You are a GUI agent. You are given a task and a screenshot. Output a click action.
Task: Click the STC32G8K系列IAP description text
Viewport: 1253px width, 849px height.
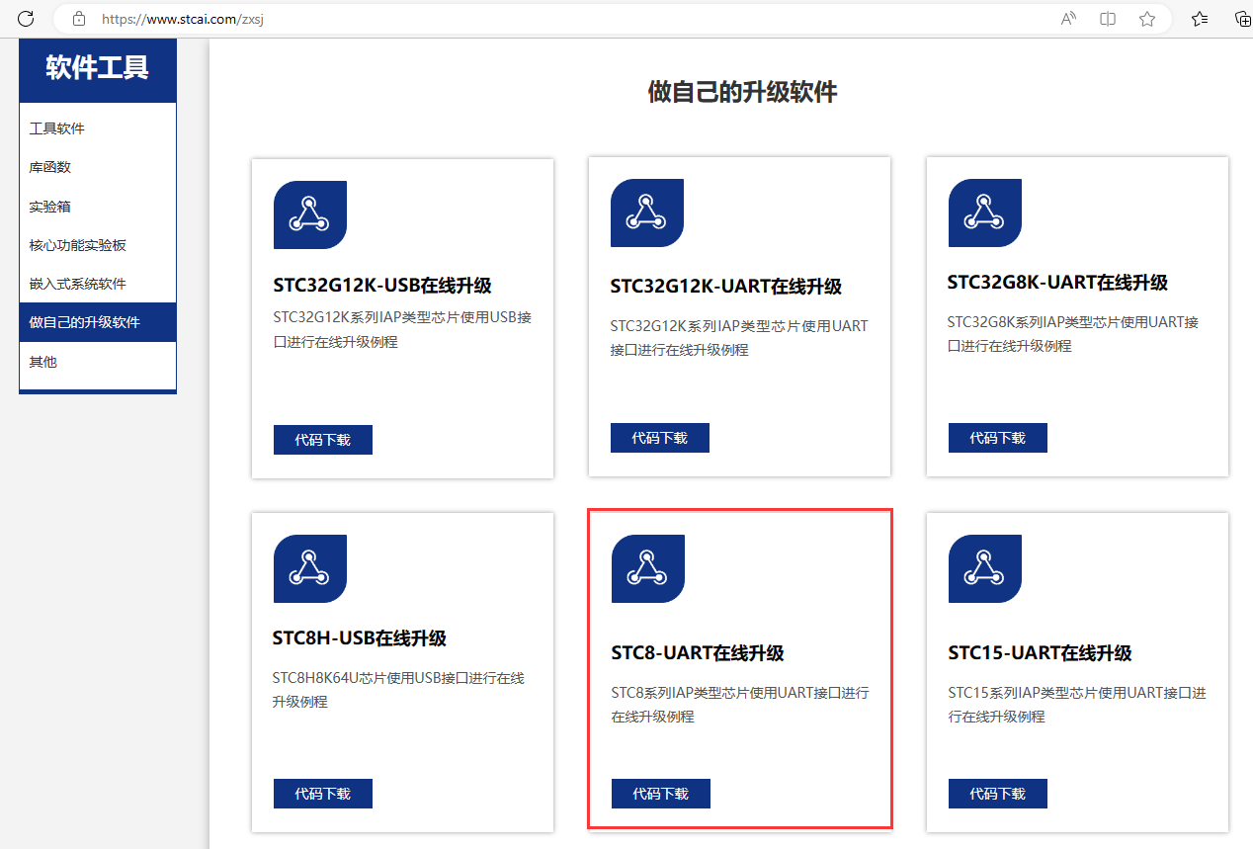tap(1073, 334)
